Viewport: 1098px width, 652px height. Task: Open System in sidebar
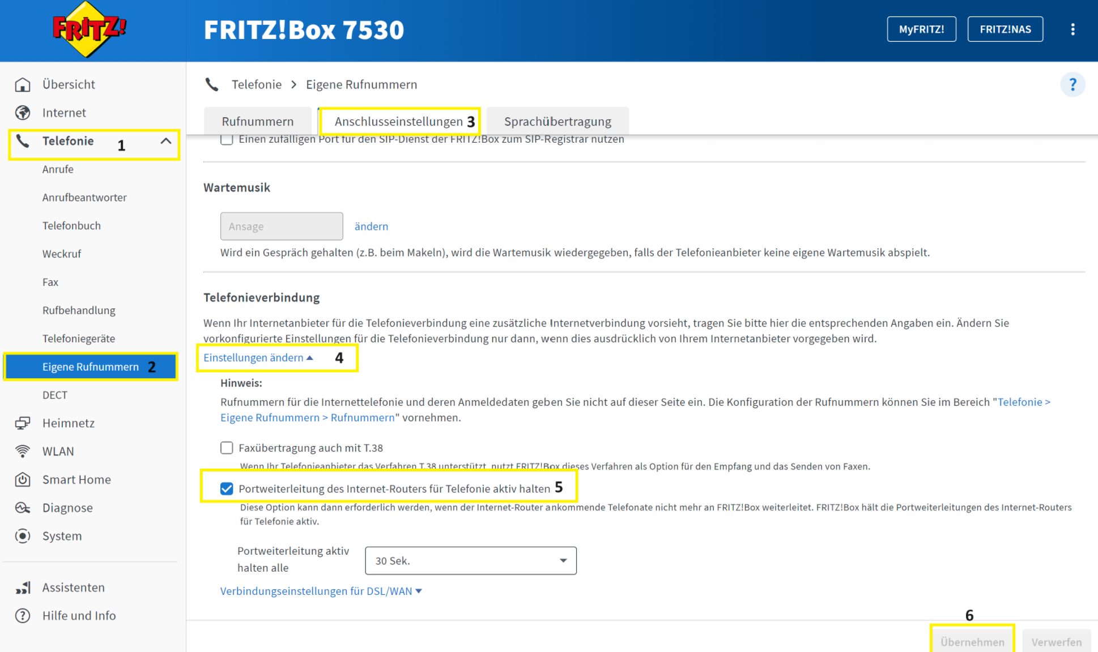(62, 536)
